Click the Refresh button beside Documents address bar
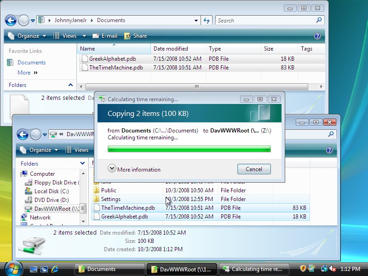This screenshot has height=276, width=368. click(207, 20)
